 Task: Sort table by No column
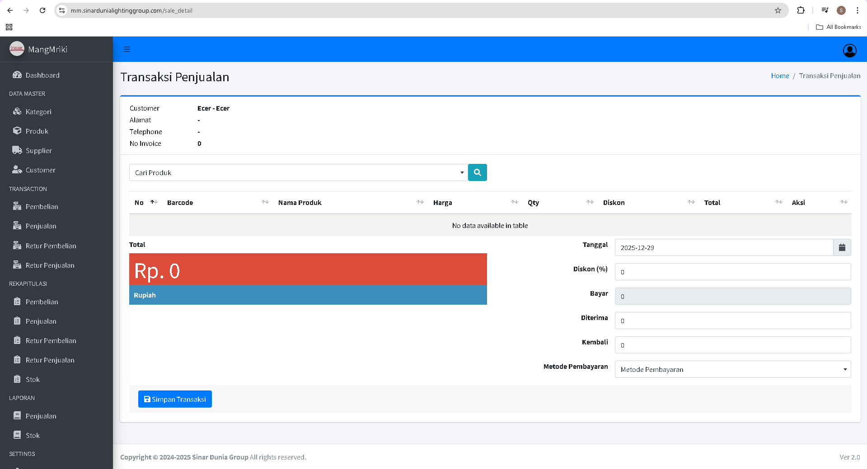tap(145, 202)
